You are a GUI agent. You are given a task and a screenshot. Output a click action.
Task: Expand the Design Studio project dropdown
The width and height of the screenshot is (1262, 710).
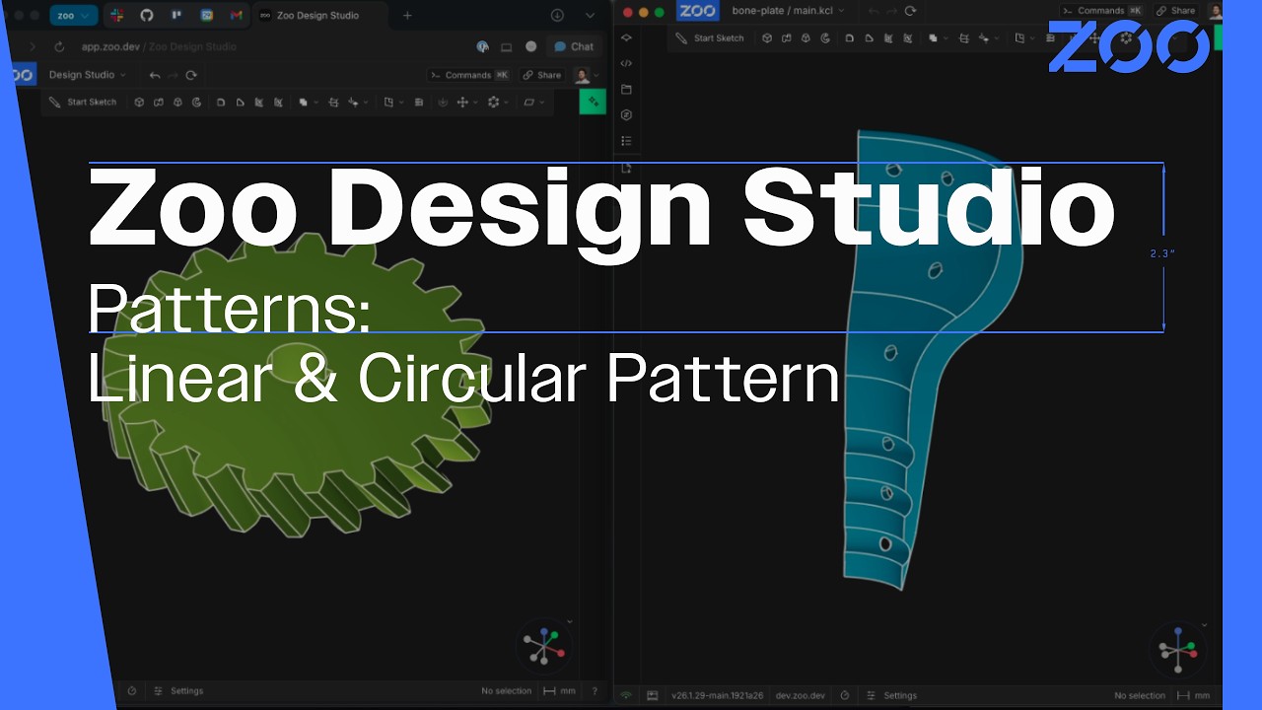tap(88, 75)
